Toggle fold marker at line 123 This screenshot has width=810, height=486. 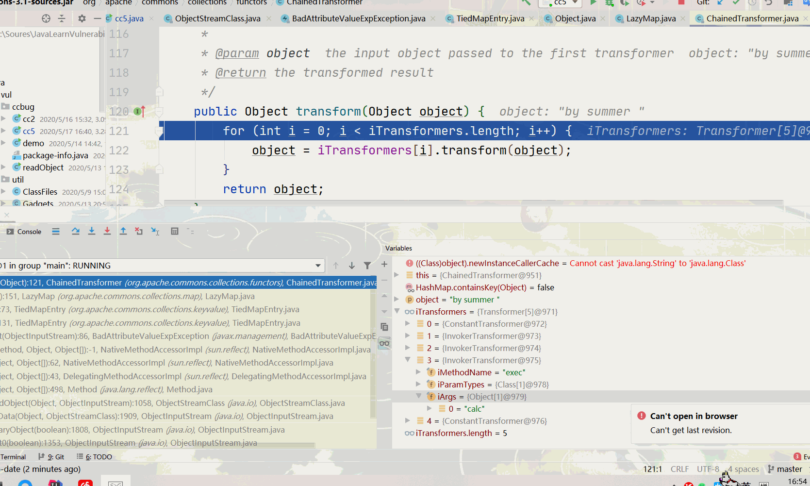coord(159,169)
